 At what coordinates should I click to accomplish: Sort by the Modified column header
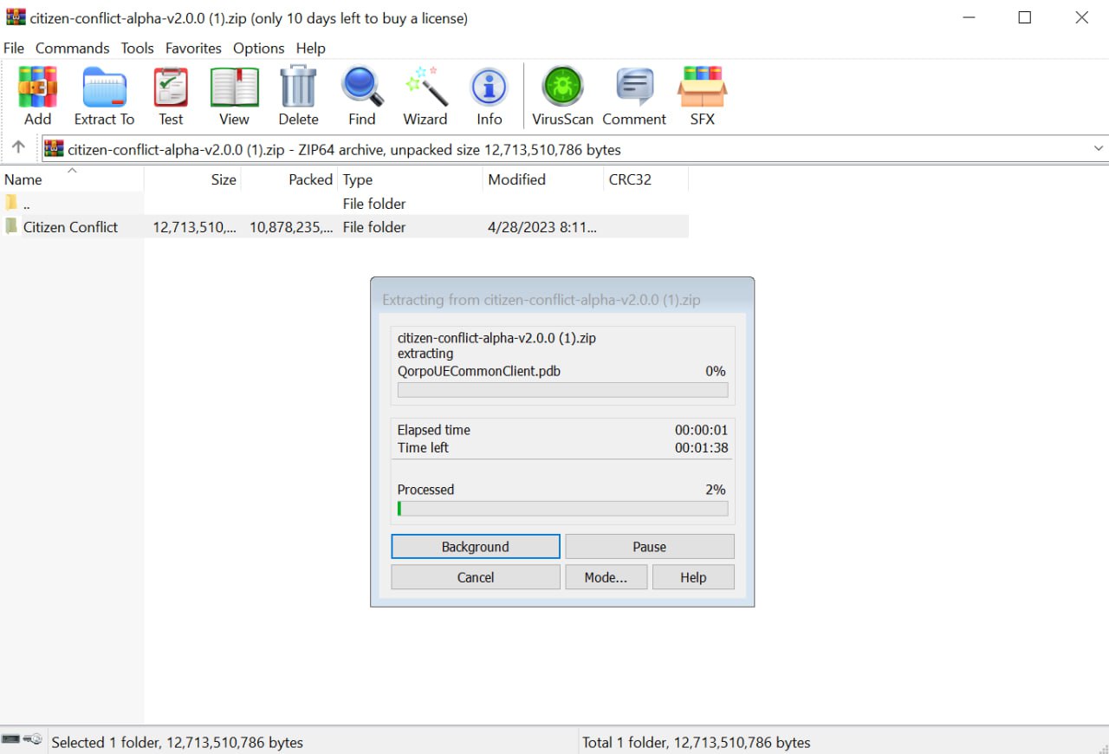[542, 179]
